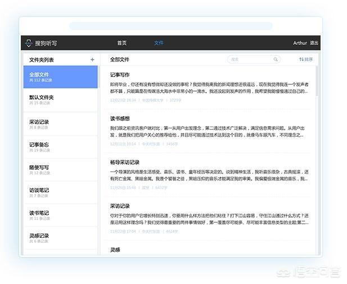Click the Arthur username

(300, 43)
